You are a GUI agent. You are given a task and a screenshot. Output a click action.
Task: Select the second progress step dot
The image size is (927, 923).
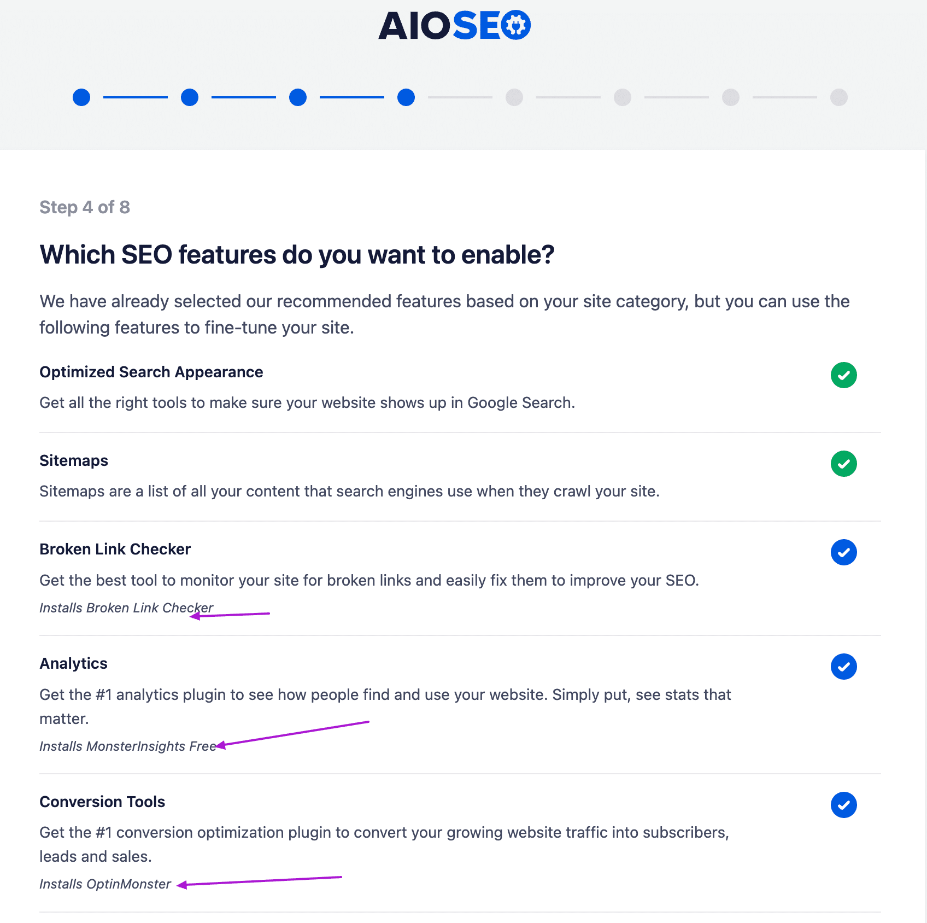point(189,97)
